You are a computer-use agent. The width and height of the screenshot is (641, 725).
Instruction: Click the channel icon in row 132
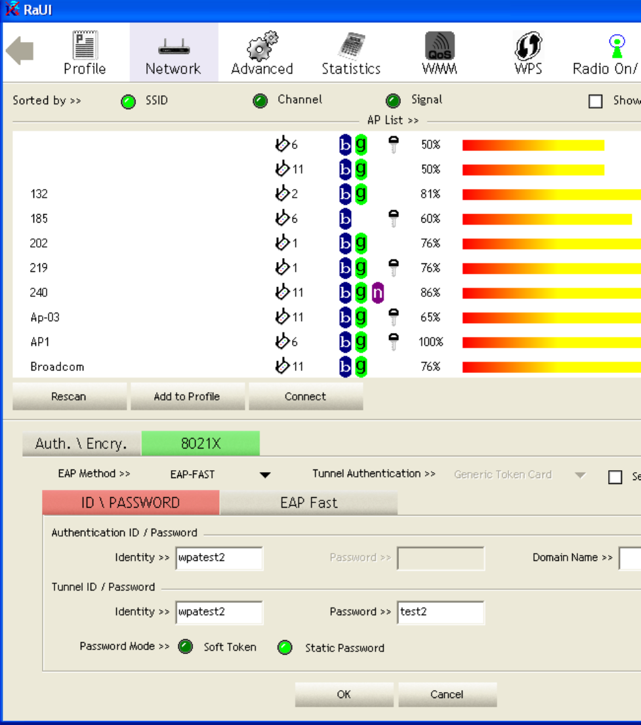coord(282,193)
